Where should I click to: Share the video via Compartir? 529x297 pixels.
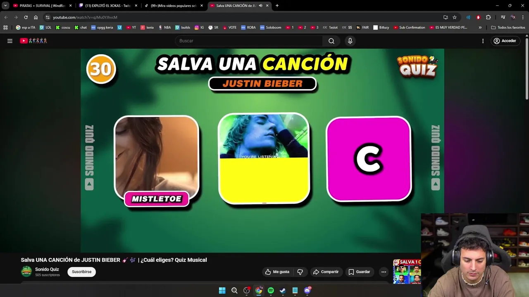coord(326,272)
